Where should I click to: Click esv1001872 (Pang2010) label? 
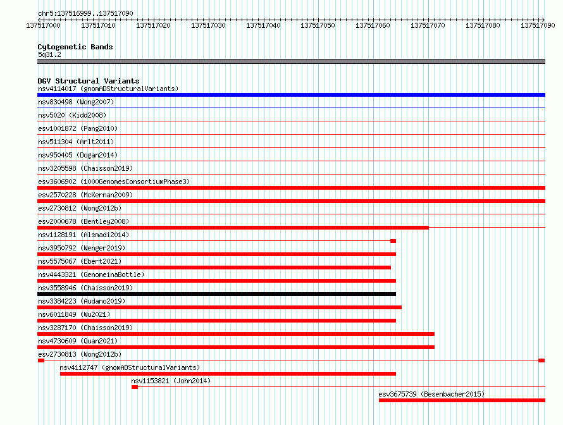78,128
